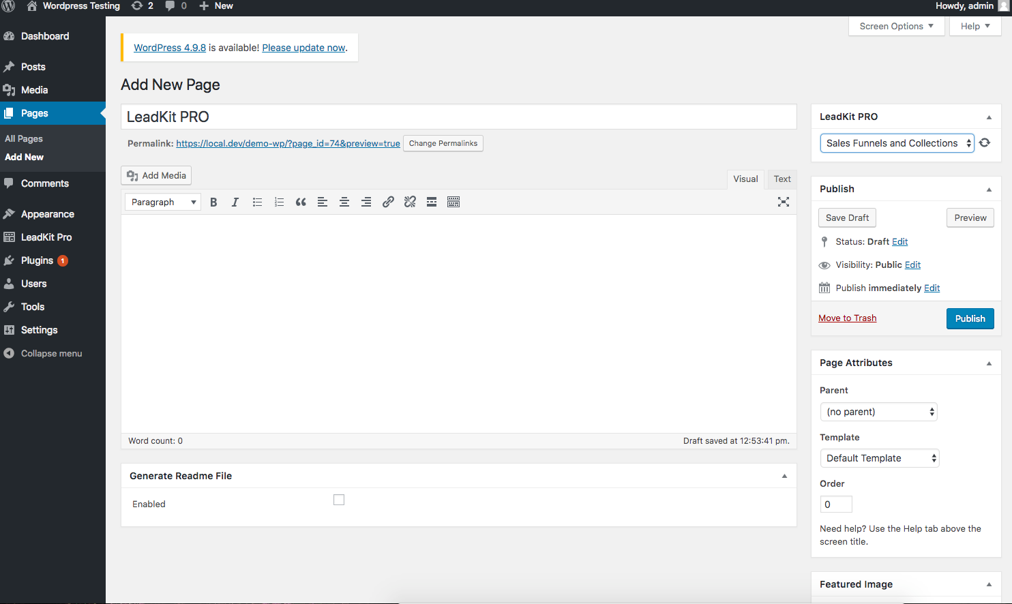
Task: Collapse the LeadKit PRO meta box
Action: (989, 117)
